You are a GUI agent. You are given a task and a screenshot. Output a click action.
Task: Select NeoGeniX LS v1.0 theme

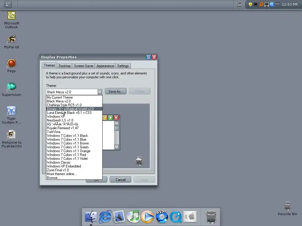coord(74,120)
